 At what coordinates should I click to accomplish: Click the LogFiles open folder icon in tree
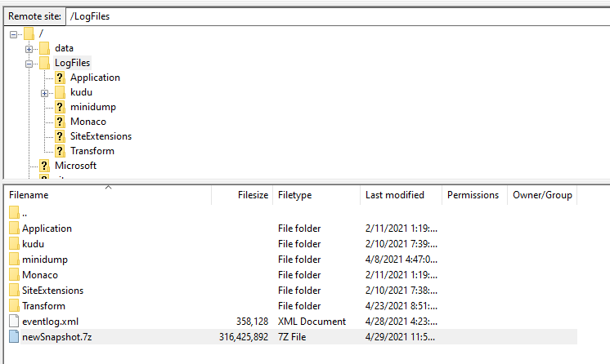[x=44, y=63]
